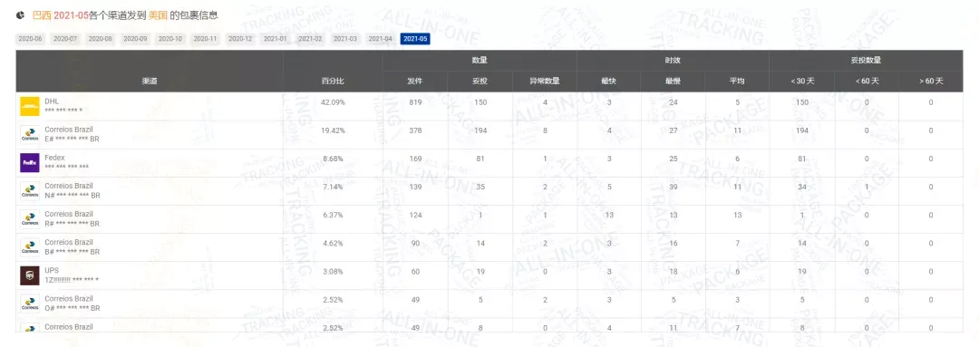Click the 最快 column header
This screenshot has width=979, height=347.
[609, 82]
